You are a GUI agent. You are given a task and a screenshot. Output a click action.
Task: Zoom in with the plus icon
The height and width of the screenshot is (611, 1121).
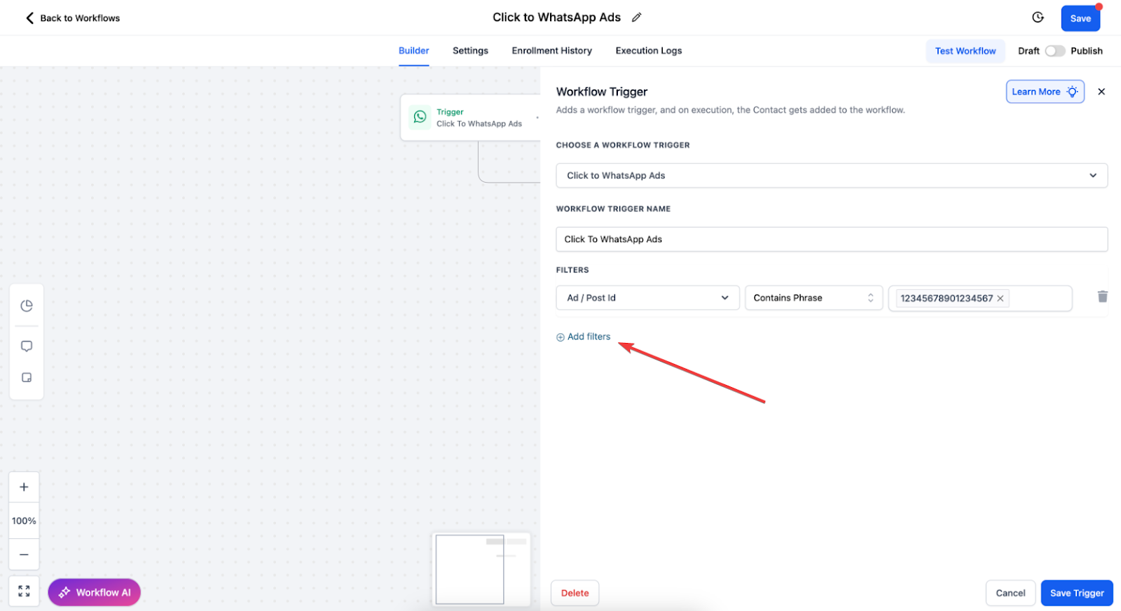(24, 487)
